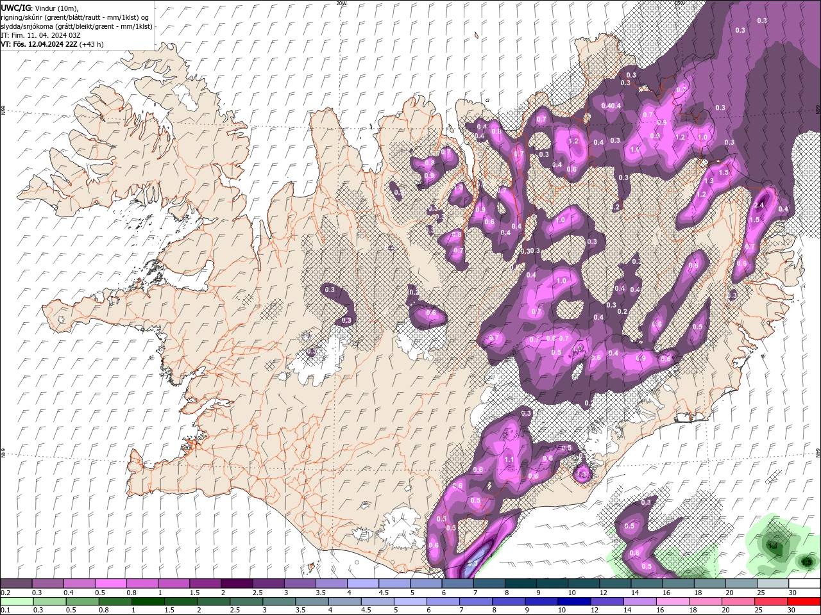Click the upper legend swatch labeled 16

click(x=677, y=583)
